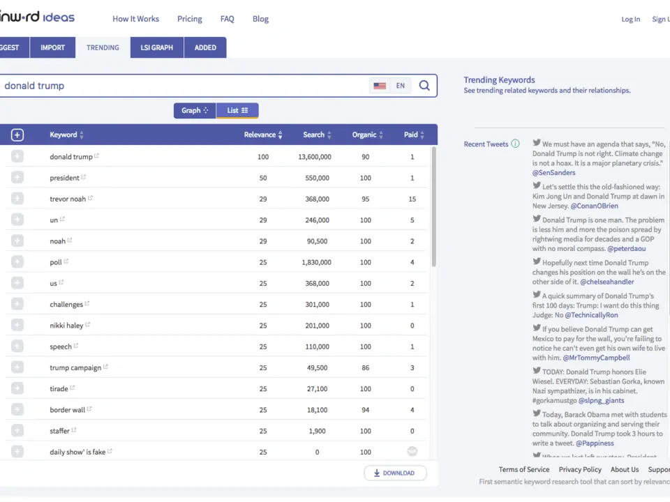The height and width of the screenshot is (502, 670).
Task: Focus the 'donald trump' search field
Action: tap(184, 86)
